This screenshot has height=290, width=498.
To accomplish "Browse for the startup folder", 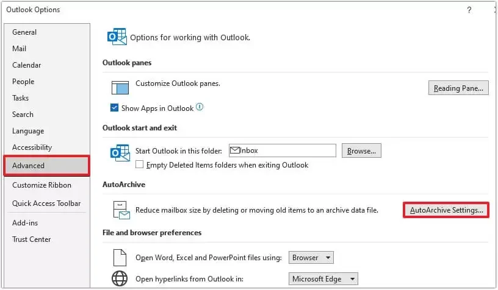I will pos(361,150).
